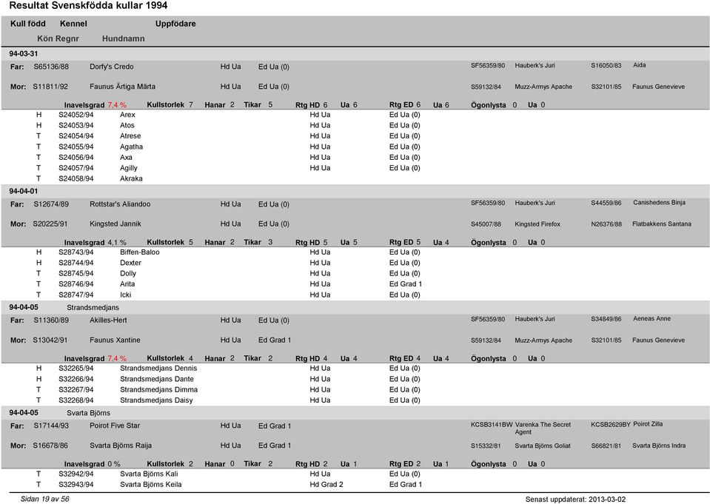Click the "Kennel" column header
The width and height of the screenshot is (710, 504).
pos(73,24)
